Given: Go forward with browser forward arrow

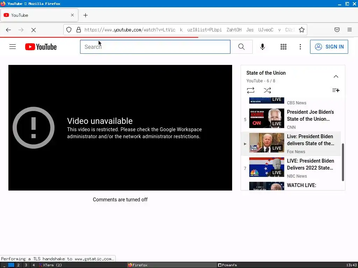Looking at the screenshot, I should 21,30.
